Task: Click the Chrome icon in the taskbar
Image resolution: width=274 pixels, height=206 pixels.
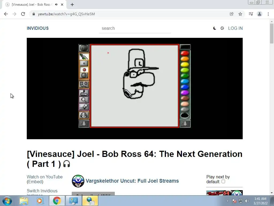Action: pyautogui.click(x=57, y=201)
